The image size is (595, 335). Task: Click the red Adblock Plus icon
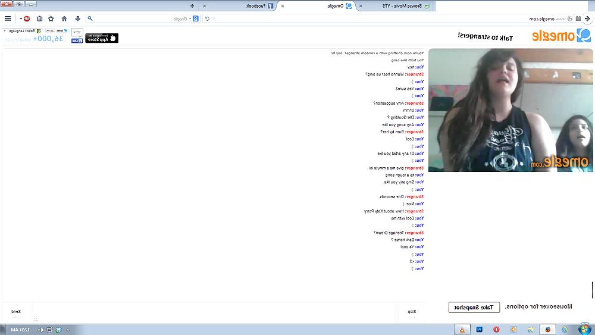point(27,18)
